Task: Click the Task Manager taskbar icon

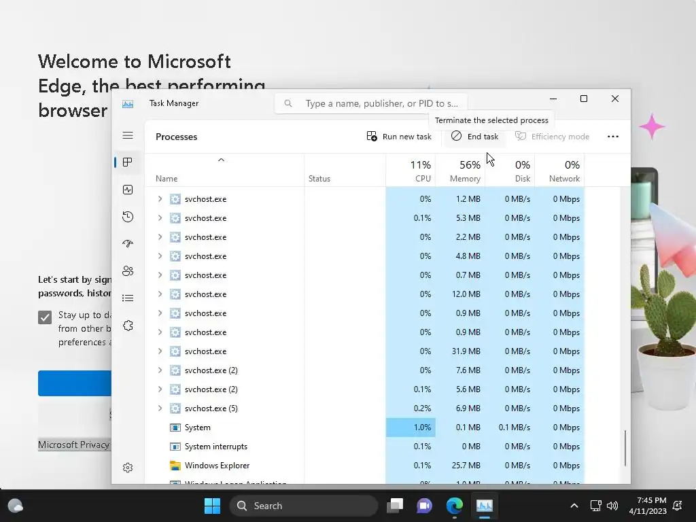Action: 484,506
